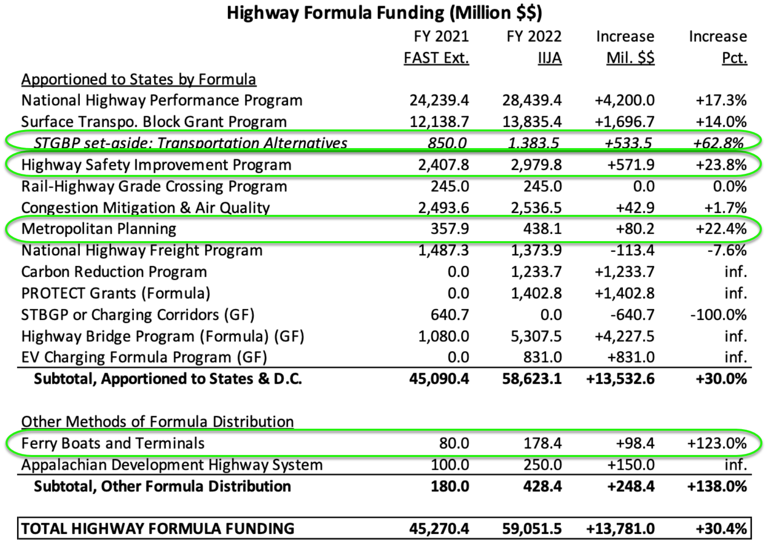Click the +17.3% percentage
Image resolution: width=773 pixels, height=546 pixels.
[721, 100]
